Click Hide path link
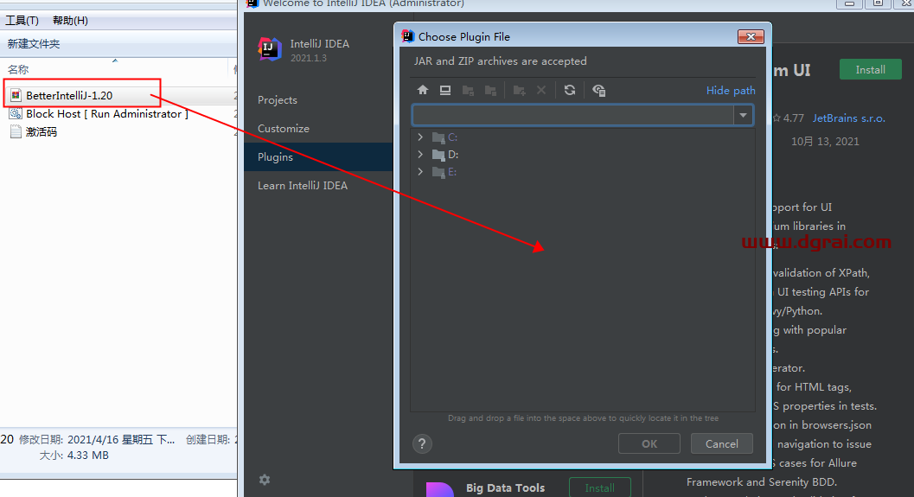The height and width of the screenshot is (497, 914). pos(731,90)
